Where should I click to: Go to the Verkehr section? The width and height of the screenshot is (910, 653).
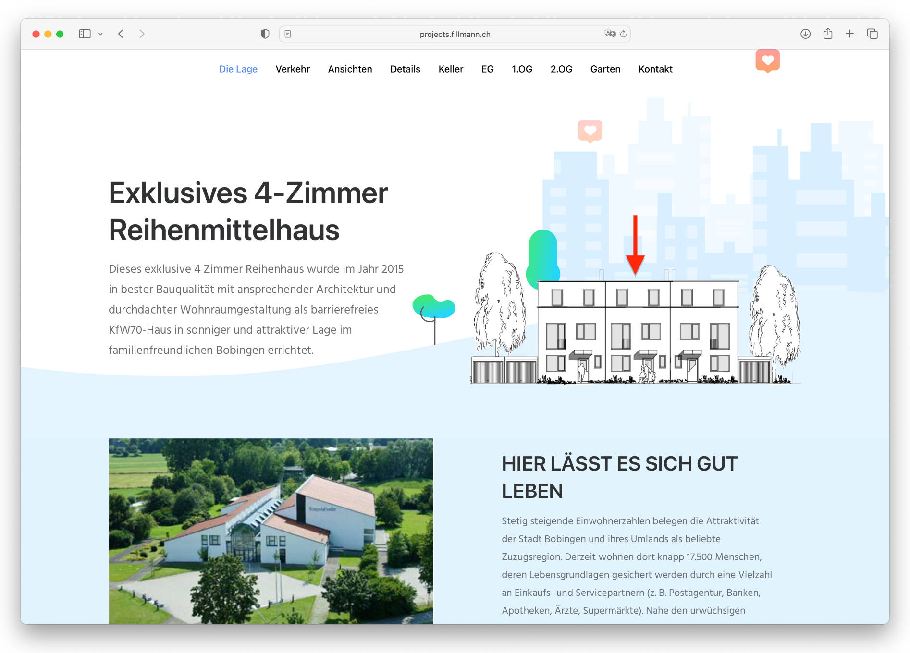coord(293,69)
